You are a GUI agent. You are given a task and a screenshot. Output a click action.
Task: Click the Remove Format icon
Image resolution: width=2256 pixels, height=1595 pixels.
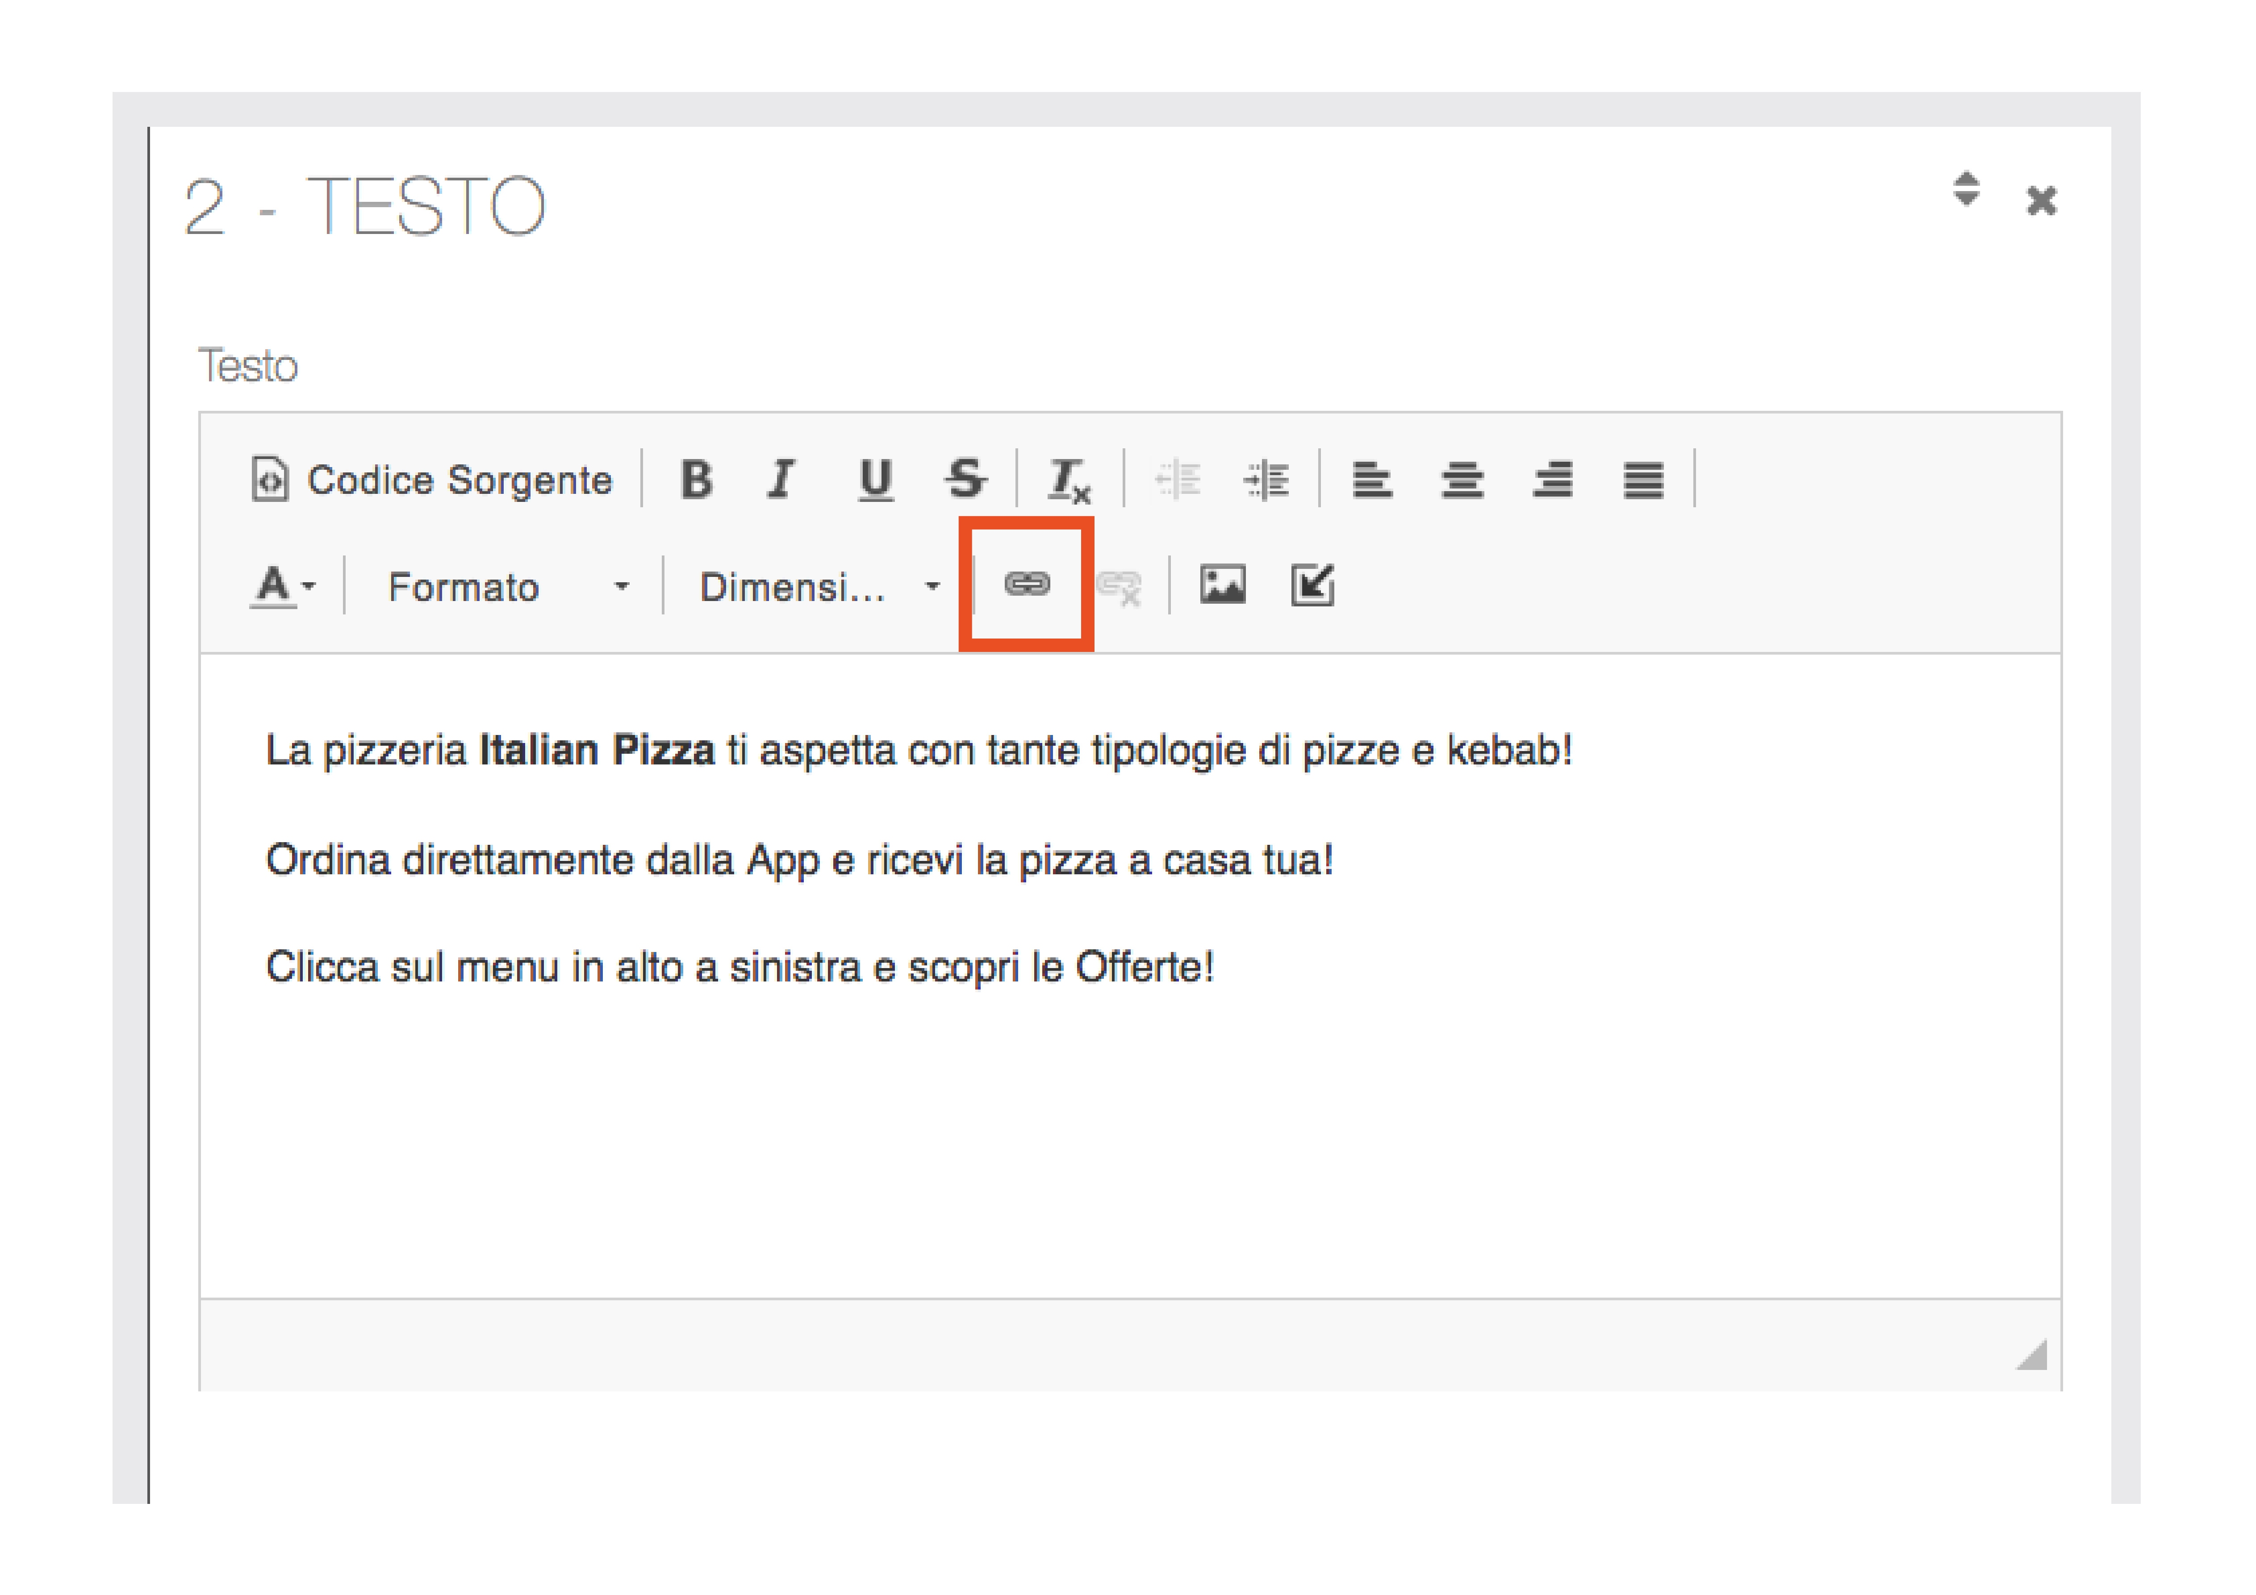click(1068, 480)
